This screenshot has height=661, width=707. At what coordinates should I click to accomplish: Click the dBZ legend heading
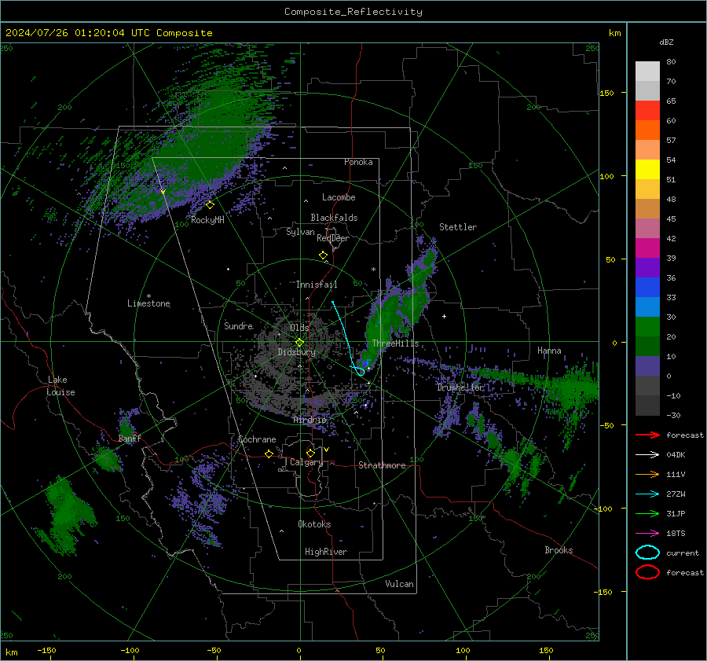666,42
